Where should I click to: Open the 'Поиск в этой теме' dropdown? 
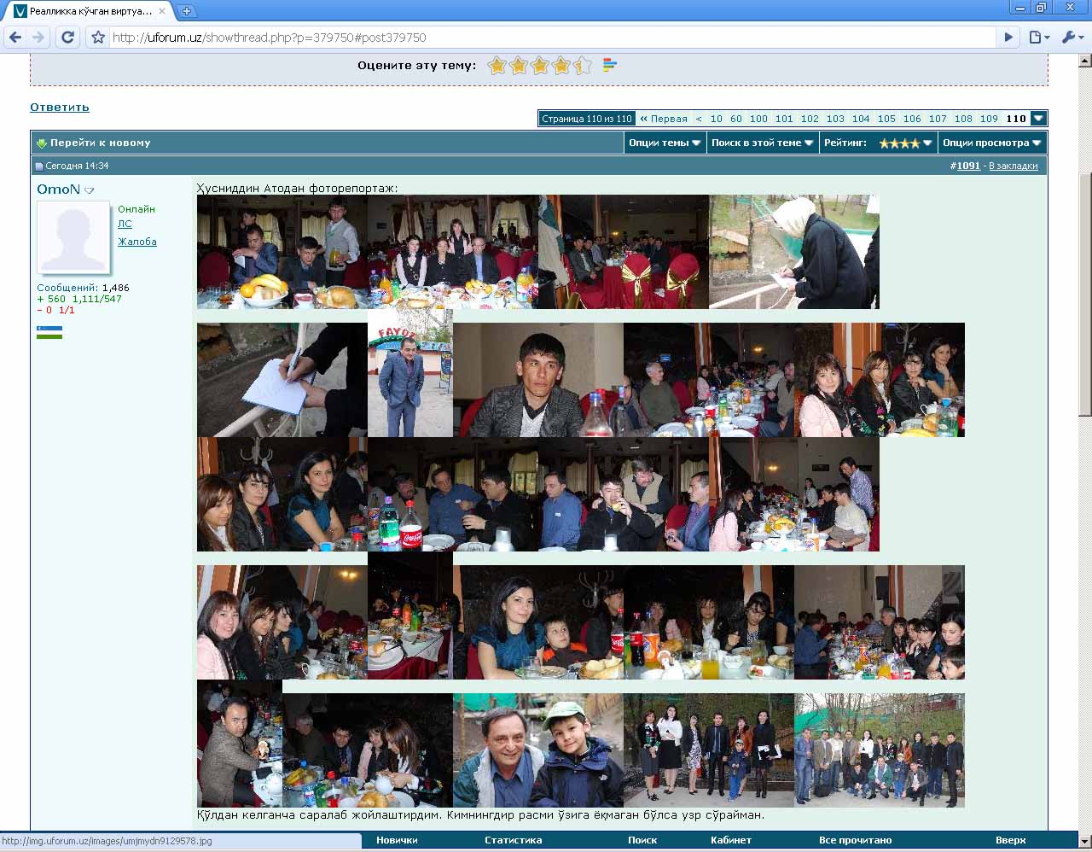click(762, 143)
